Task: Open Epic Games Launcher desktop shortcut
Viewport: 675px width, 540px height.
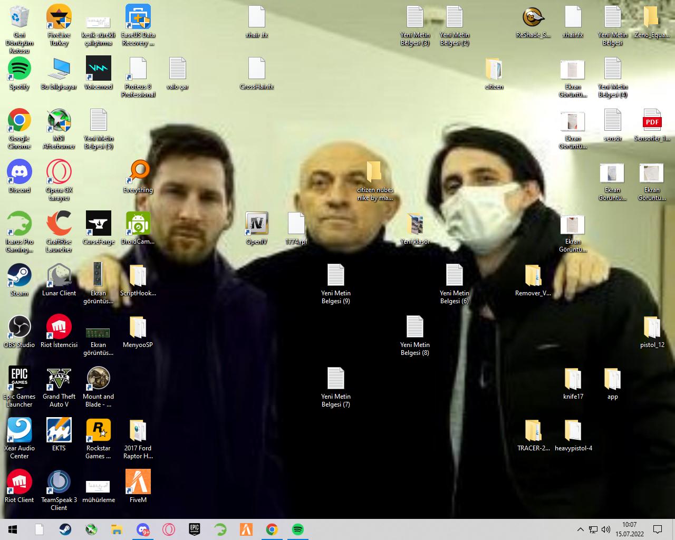Action: point(20,387)
